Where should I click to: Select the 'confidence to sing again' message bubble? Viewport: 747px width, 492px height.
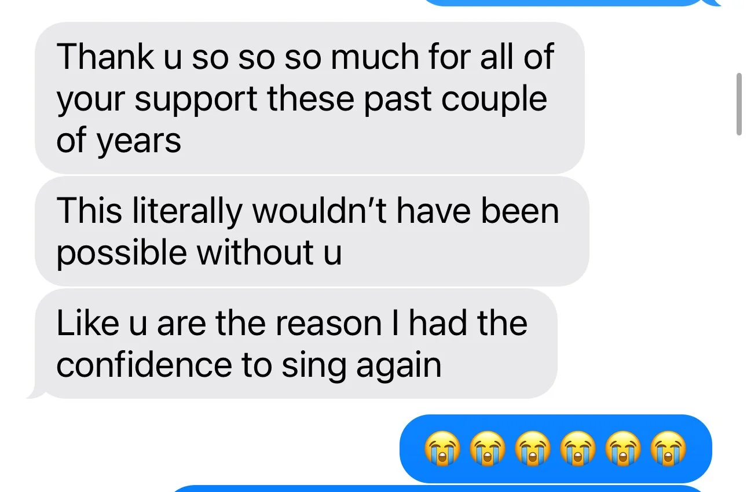click(x=296, y=344)
